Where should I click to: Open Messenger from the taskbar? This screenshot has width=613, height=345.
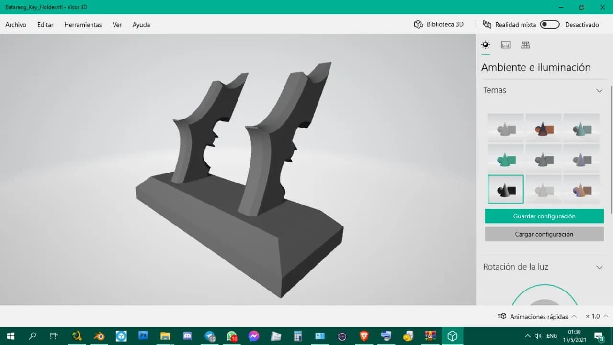[x=254, y=336]
